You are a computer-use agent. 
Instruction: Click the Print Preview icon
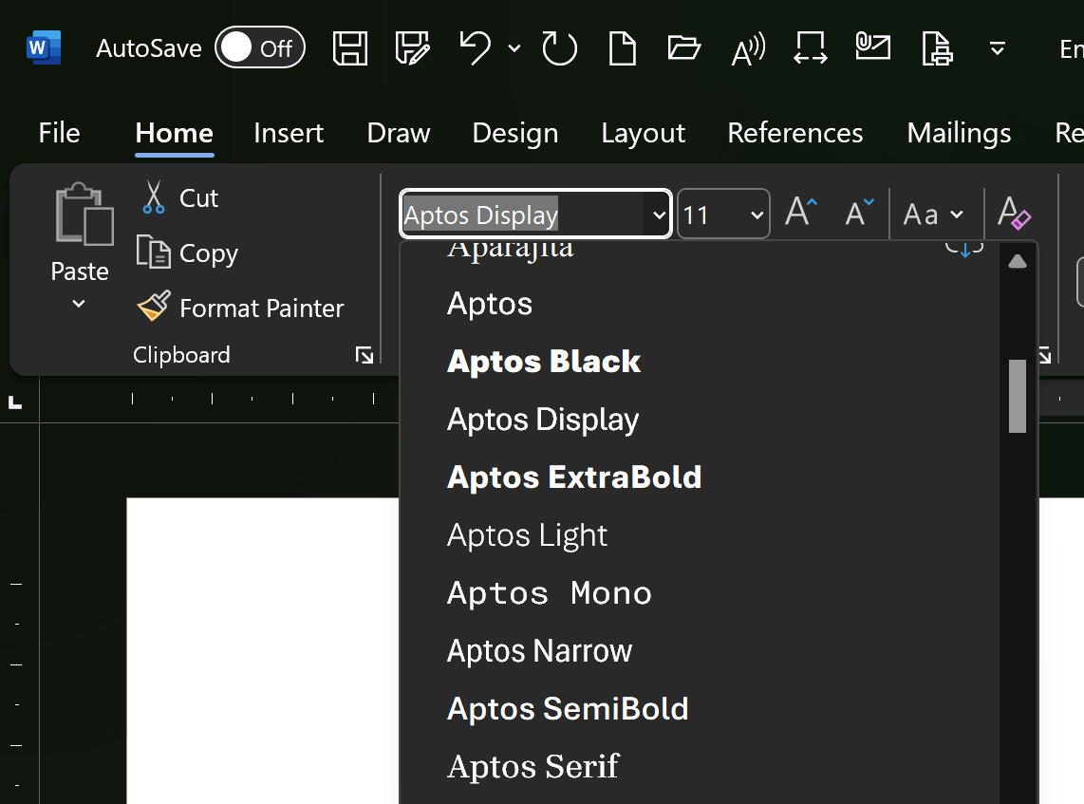pyautogui.click(x=938, y=48)
